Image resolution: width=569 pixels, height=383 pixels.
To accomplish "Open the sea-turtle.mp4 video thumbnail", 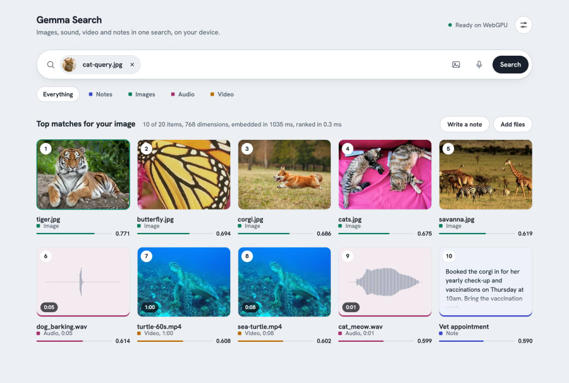I will coord(284,282).
